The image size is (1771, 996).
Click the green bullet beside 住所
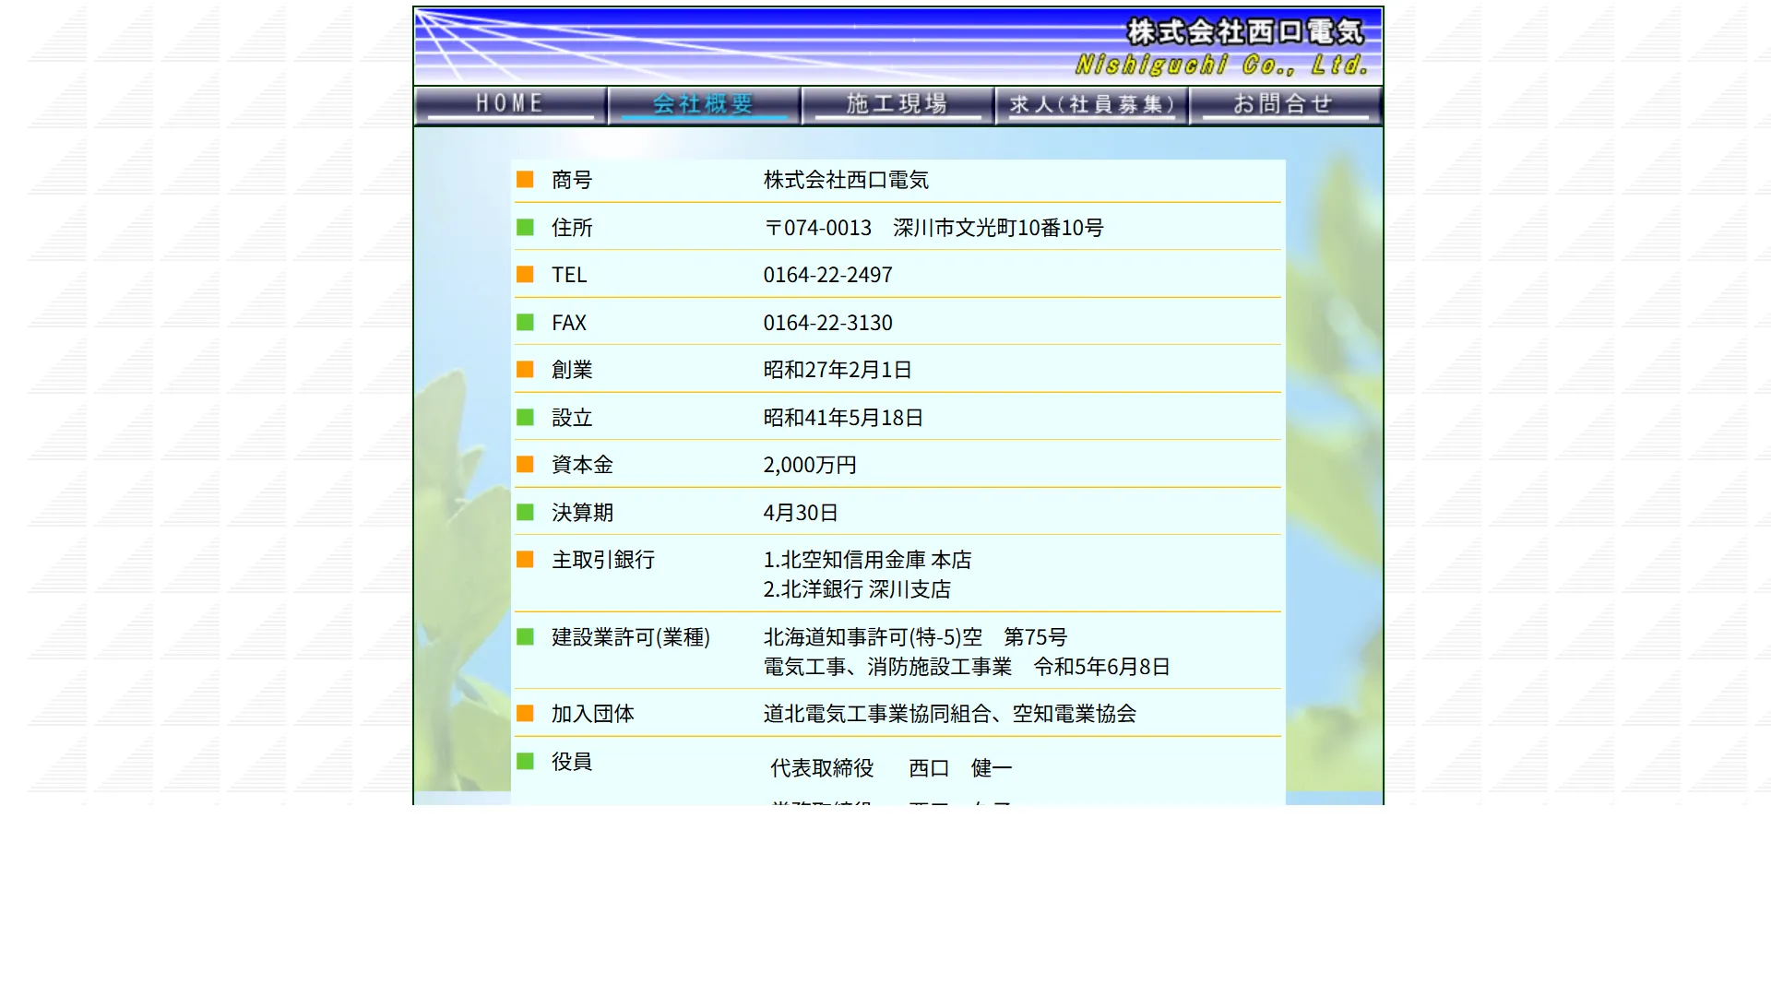pos(525,227)
